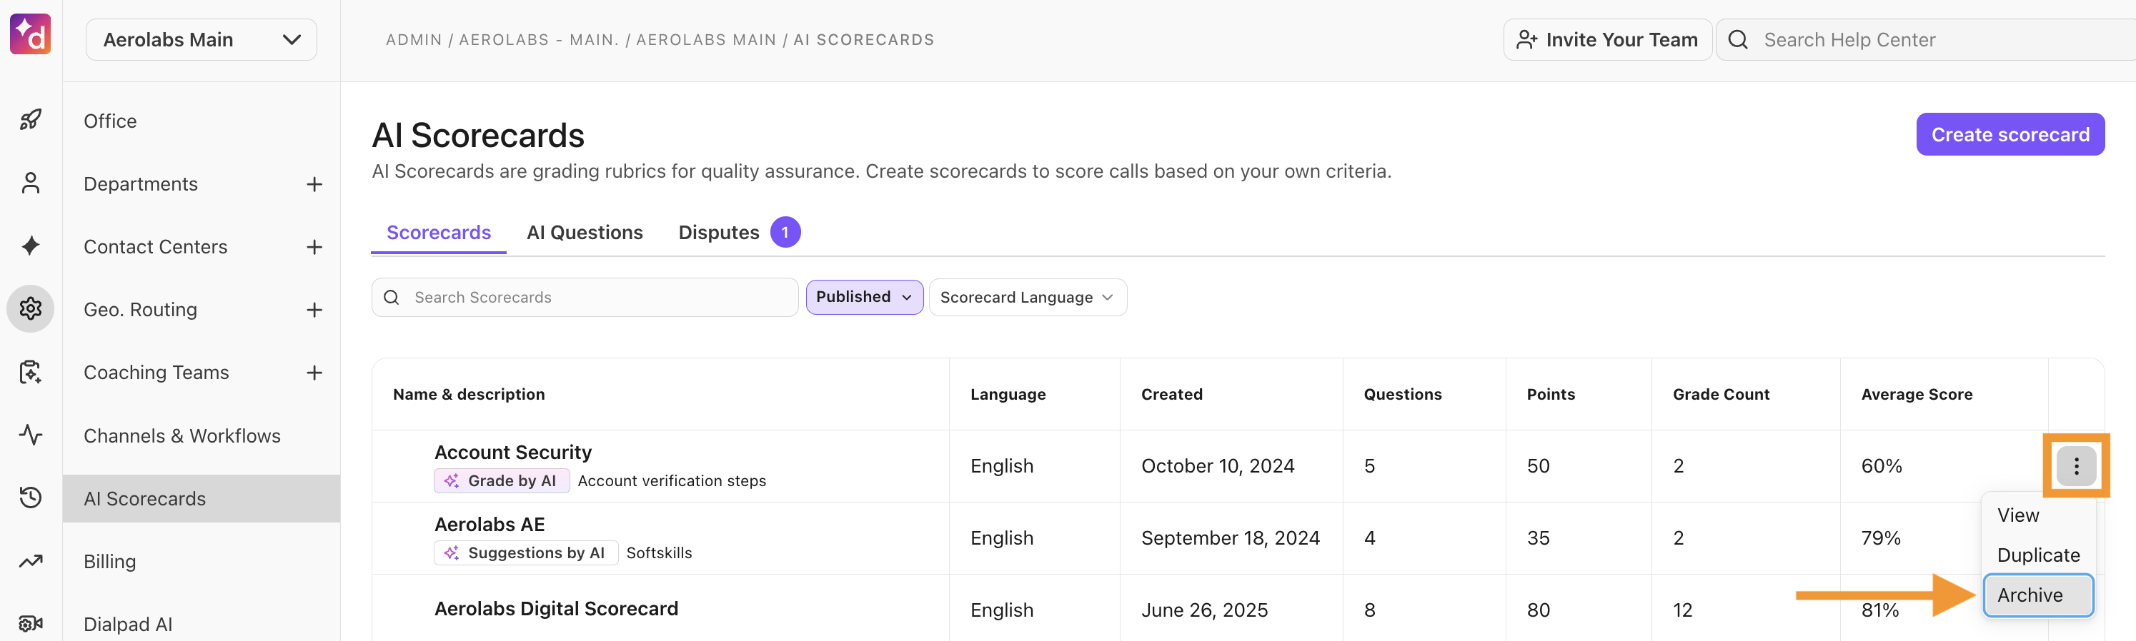
Task: Click into the Search Scorecards field
Action: coord(585,298)
